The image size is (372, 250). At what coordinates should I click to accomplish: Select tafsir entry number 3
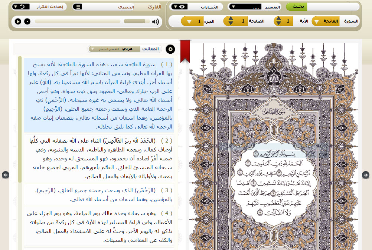click(x=99, y=194)
